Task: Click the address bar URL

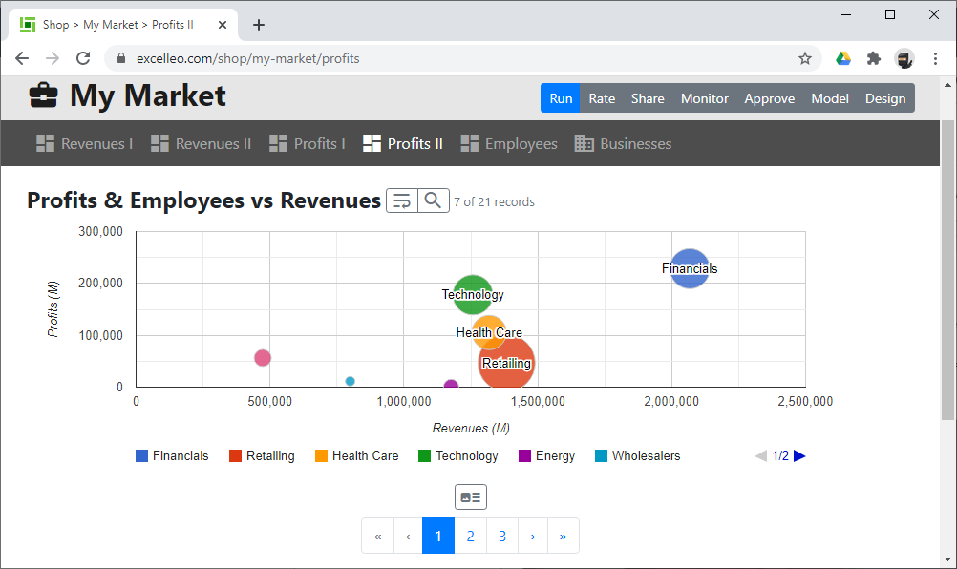Action: coord(247,58)
